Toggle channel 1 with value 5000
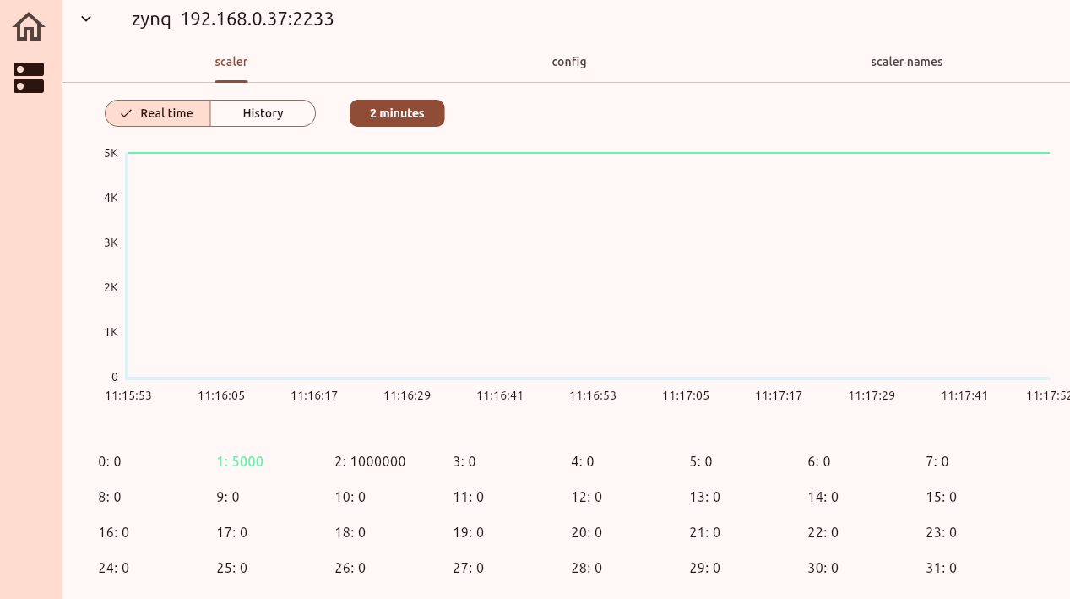Viewport: 1070px width, 599px height. 240,461
